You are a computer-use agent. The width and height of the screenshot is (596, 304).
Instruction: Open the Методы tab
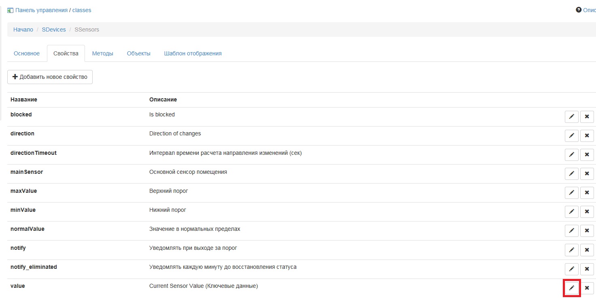102,53
